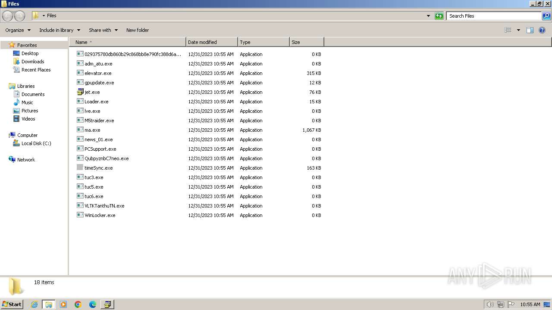The image size is (552, 310).
Task: Click the clock showing 10:55 AM
Action: (530, 304)
